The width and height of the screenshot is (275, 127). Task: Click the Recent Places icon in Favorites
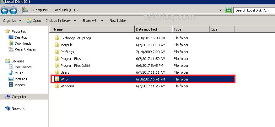(x=11, y=49)
